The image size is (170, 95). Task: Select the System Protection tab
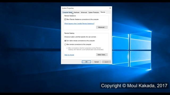(x=94, y=12)
